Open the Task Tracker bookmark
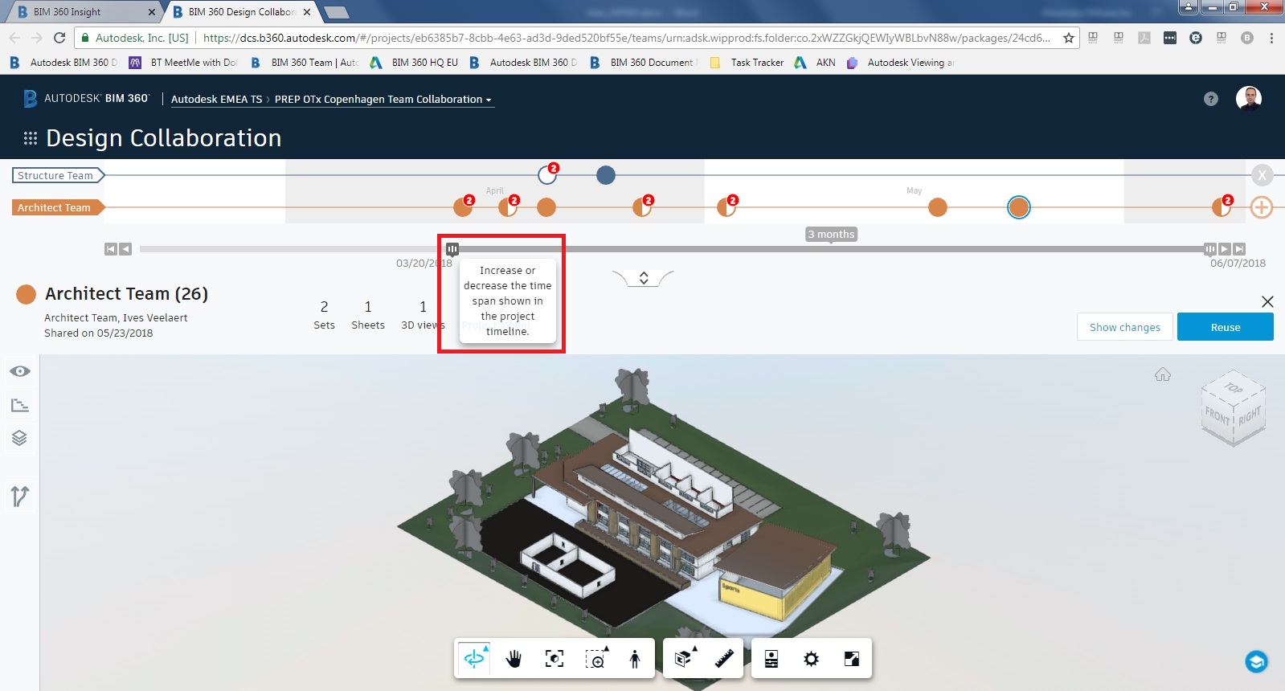The width and height of the screenshot is (1285, 691). point(747,63)
